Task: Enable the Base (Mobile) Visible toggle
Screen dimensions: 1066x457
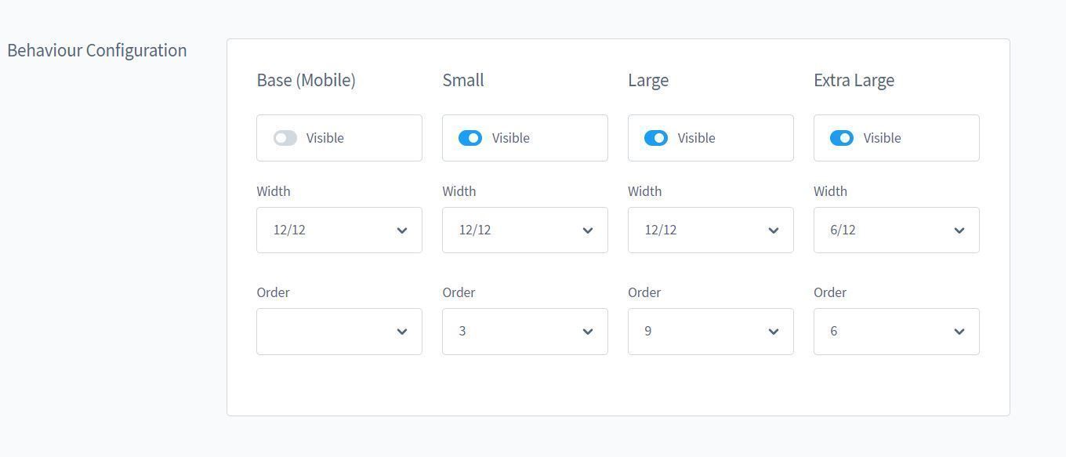Action: [285, 138]
